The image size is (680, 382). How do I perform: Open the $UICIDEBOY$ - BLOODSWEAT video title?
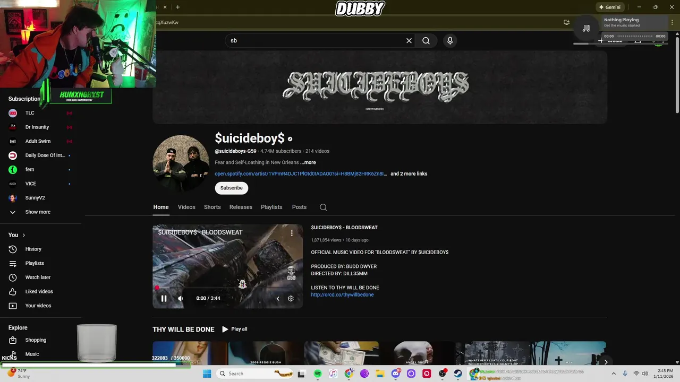click(344, 228)
